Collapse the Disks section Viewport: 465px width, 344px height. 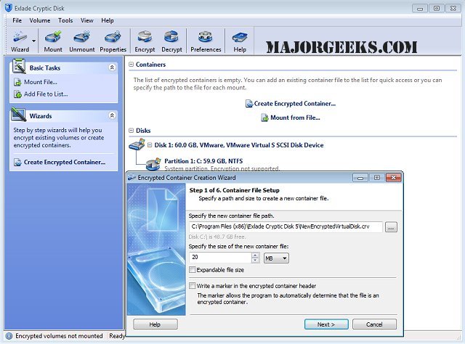tap(131, 131)
